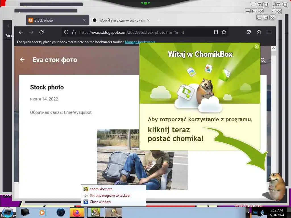Open the Eva сток фото blog title
This screenshot has height=218, width=291.
[x=55, y=60]
